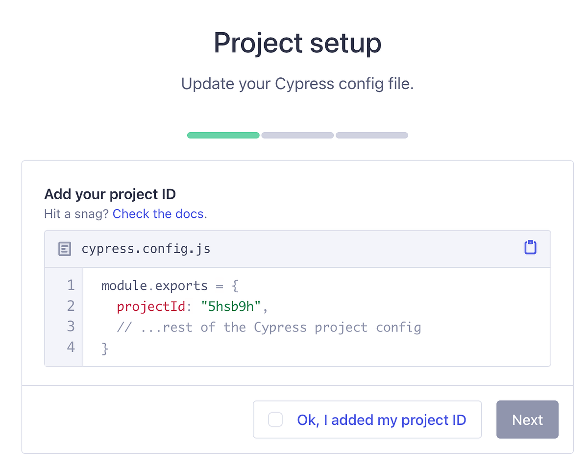Click the green first step of the progress bar

pos(223,135)
